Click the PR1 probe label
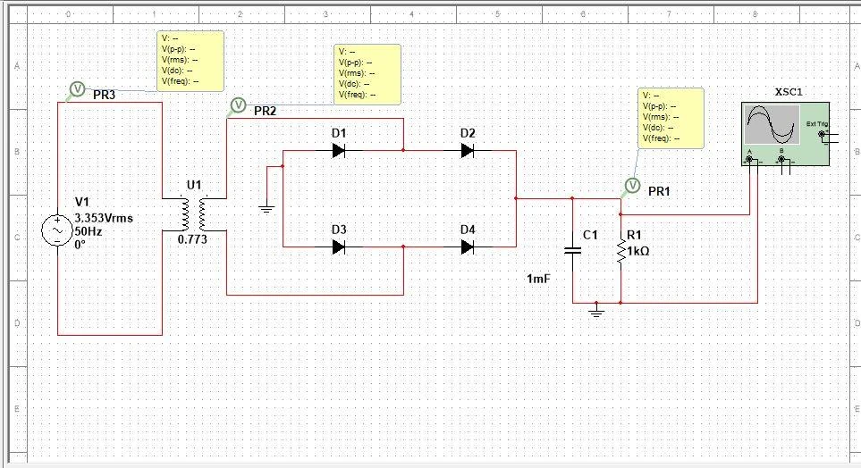The image size is (861, 468). (659, 191)
